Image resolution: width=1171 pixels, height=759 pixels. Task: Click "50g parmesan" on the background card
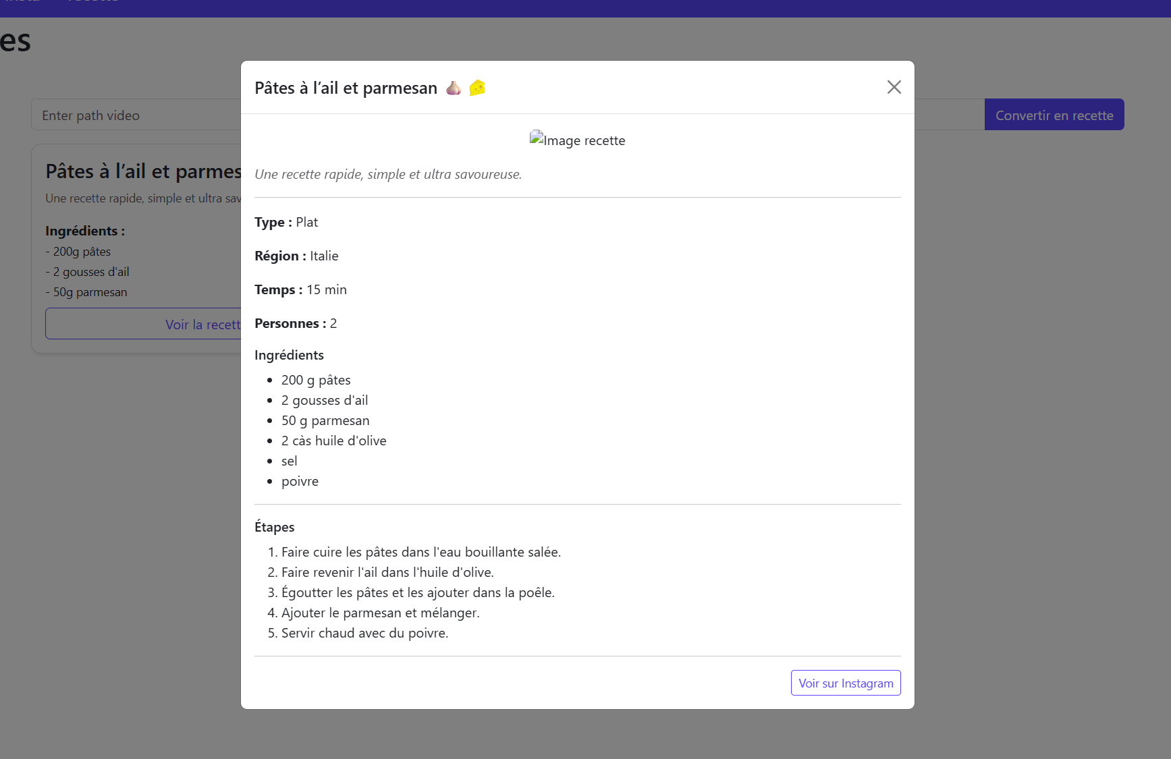(x=90, y=292)
